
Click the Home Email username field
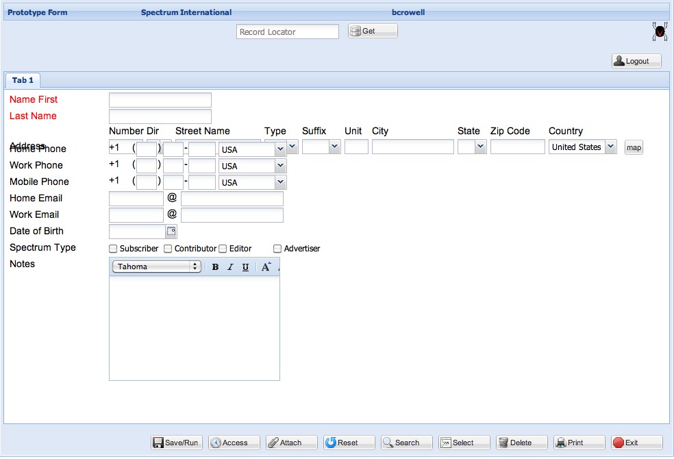coord(136,199)
